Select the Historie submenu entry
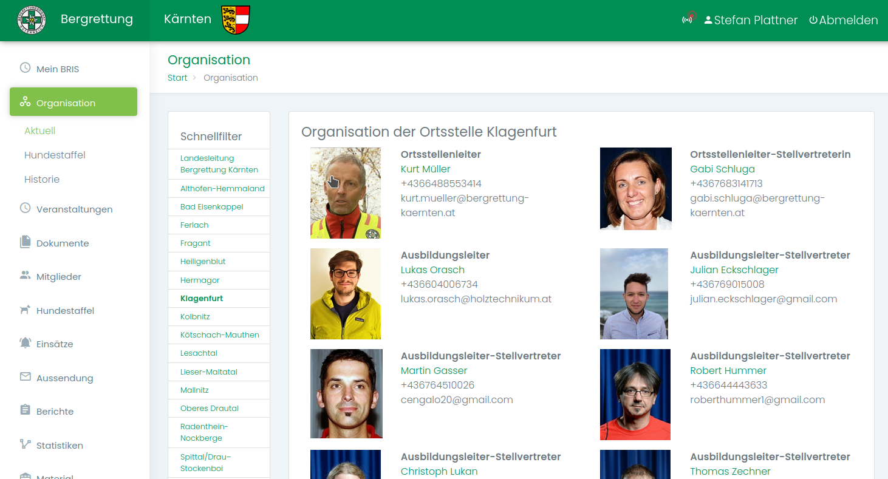888x479 pixels. (x=42, y=179)
